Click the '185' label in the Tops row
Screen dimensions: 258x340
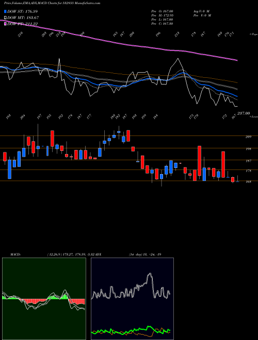tap(115, 34)
